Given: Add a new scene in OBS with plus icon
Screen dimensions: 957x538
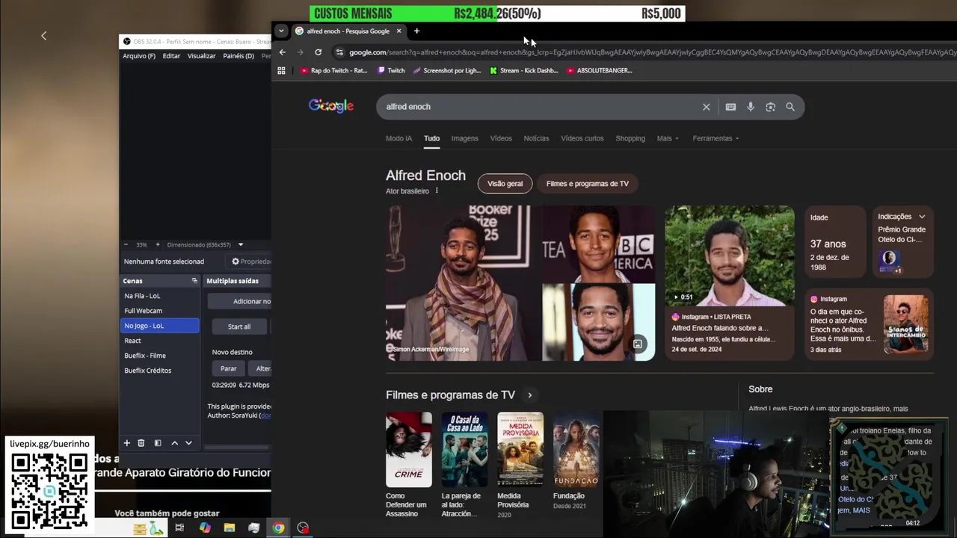Looking at the screenshot, I should tap(127, 443).
